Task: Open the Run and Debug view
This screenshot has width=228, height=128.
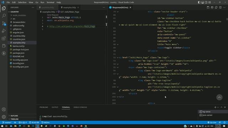Action: click(x=4, y=31)
